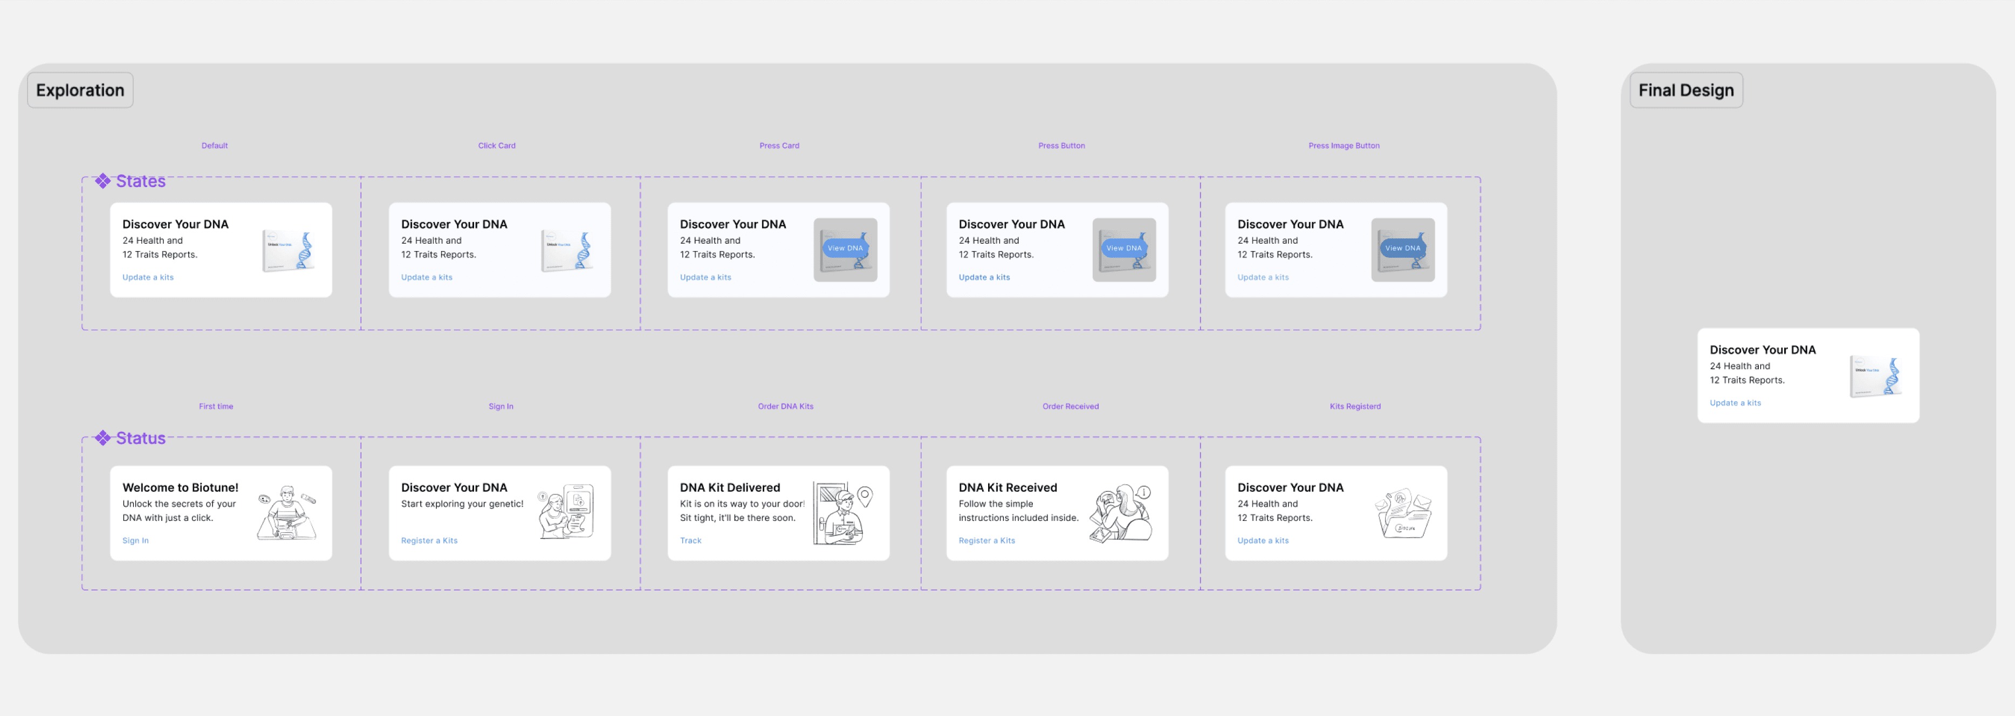2015x716 pixels.
Task: Click the Welcome to Biotune illustration
Action: tap(287, 513)
